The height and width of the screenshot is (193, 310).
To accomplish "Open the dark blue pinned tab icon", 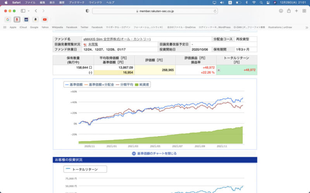I will [26, 20].
